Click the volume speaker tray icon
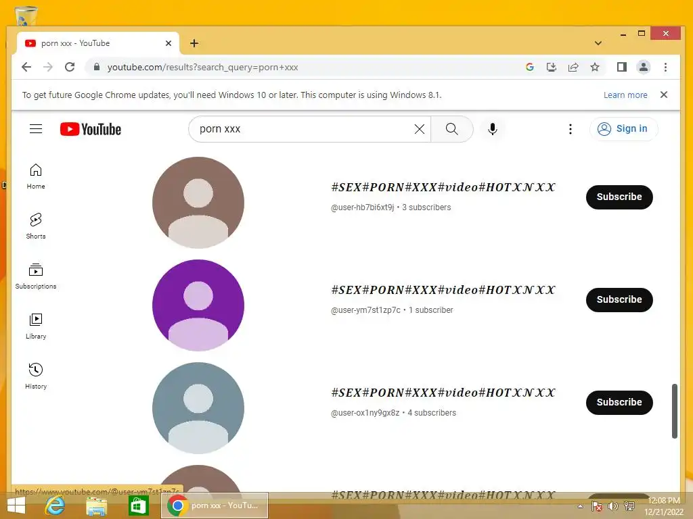 (x=612, y=506)
